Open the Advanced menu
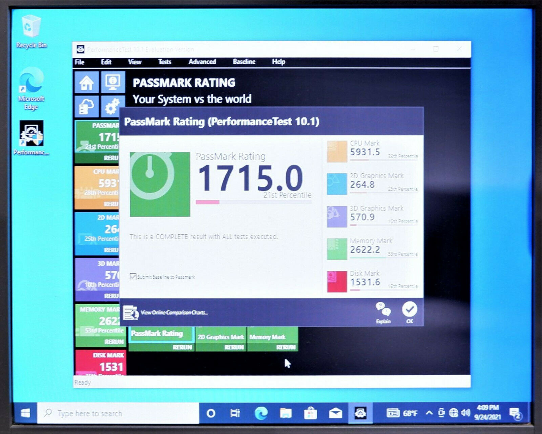This screenshot has width=542, height=434. tap(202, 62)
